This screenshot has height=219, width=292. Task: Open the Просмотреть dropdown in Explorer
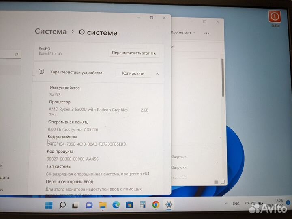182,32
